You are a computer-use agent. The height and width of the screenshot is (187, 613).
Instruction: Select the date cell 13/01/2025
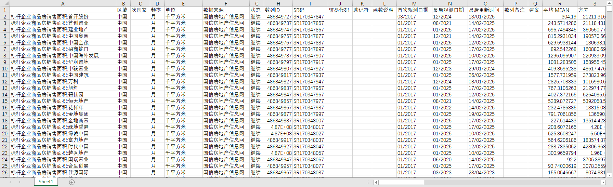pyautogui.click(x=485, y=16)
